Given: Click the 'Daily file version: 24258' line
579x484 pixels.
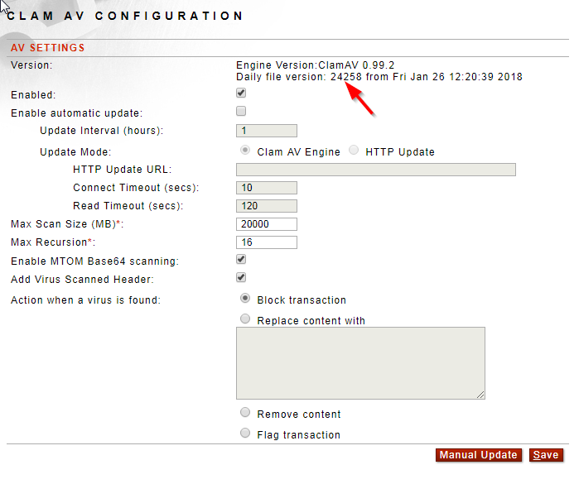Looking at the screenshot, I should (379, 77).
